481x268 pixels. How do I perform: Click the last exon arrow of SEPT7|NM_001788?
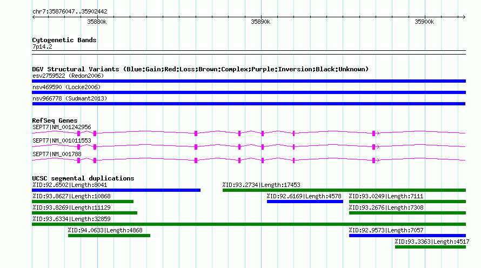click(x=376, y=160)
